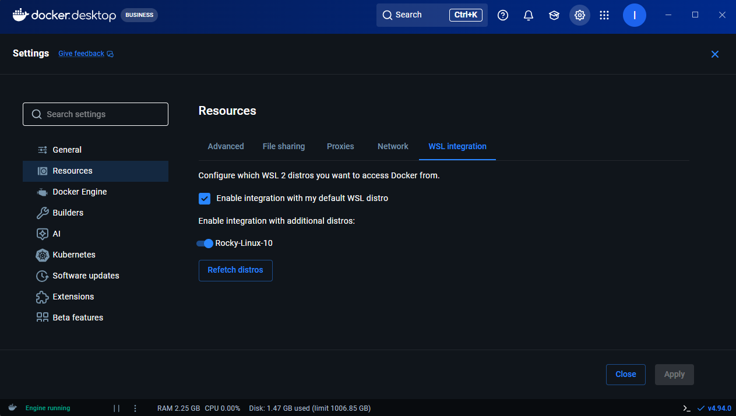Image resolution: width=736 pixels, height=416 pixels.
Task: Click the version v4.94.0 indicator
Action: pos(714,408)
